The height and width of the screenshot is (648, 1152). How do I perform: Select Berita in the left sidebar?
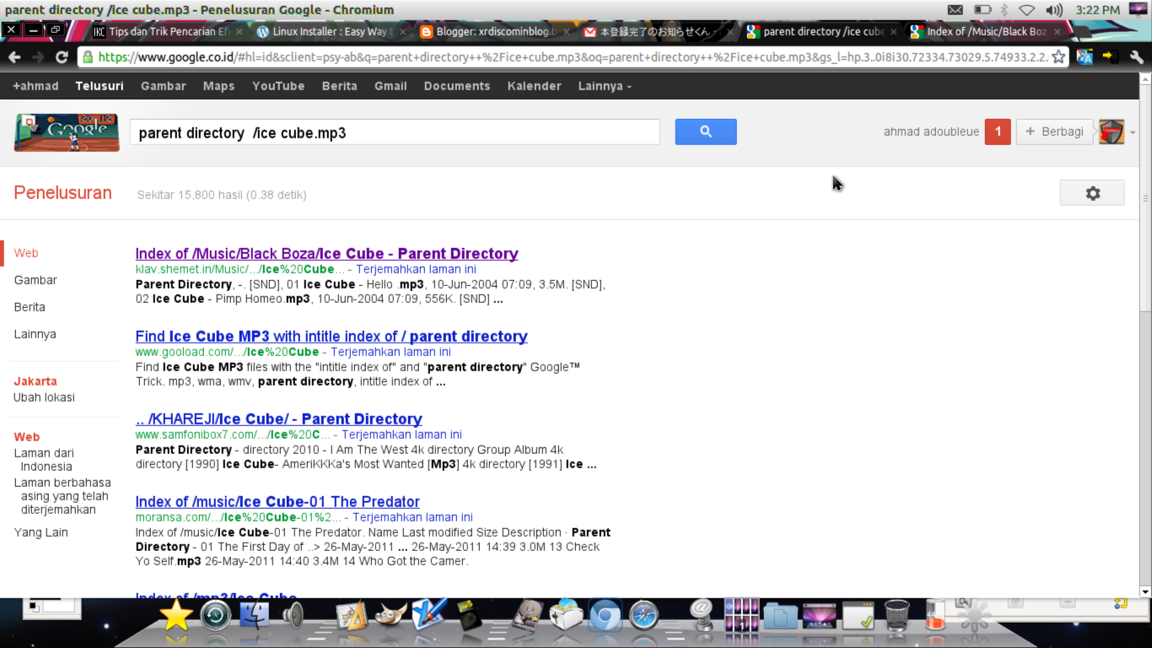point(30,307)
